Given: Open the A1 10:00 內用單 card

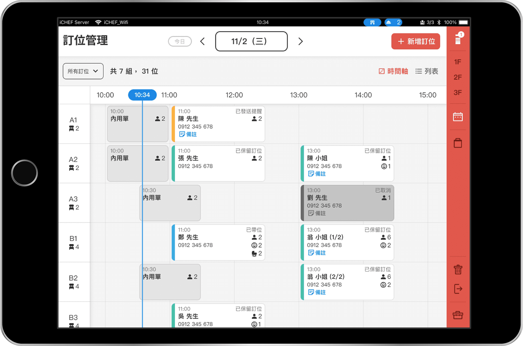Looking at the screenshot, I should pyautogui.click(x=138, y=124).
